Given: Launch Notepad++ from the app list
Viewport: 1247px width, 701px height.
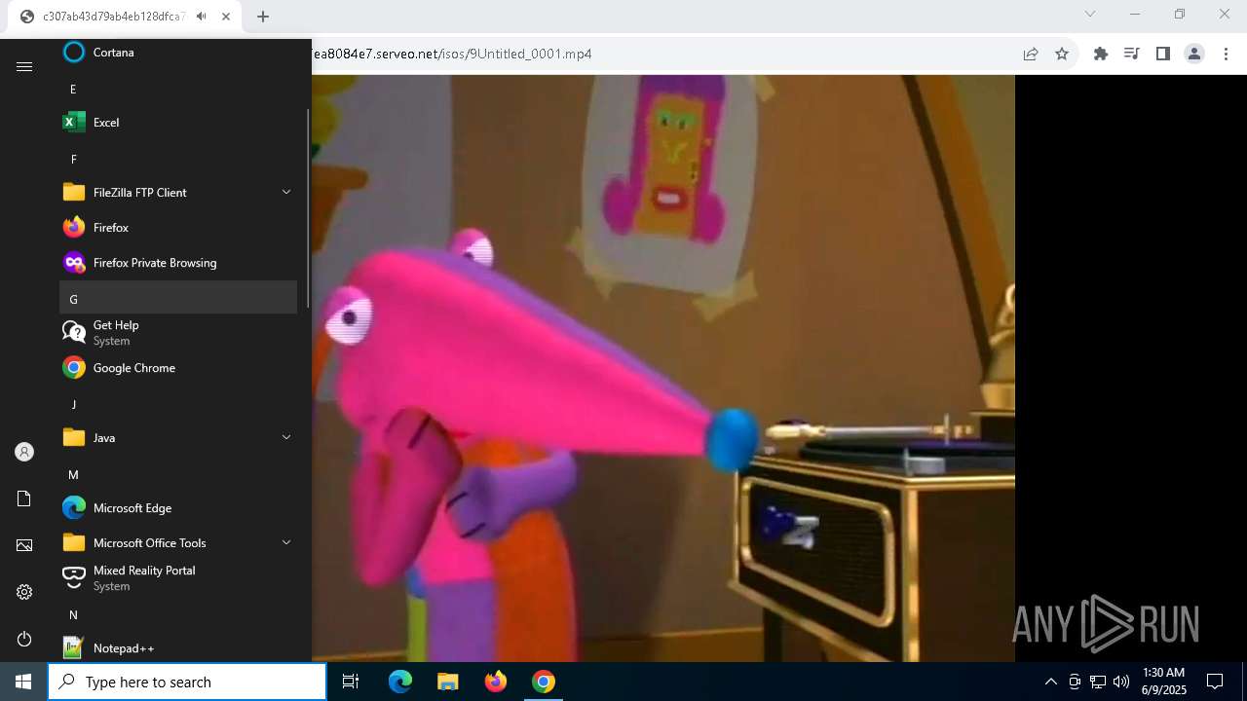Looking at the screenshot, I should point(178,648).
